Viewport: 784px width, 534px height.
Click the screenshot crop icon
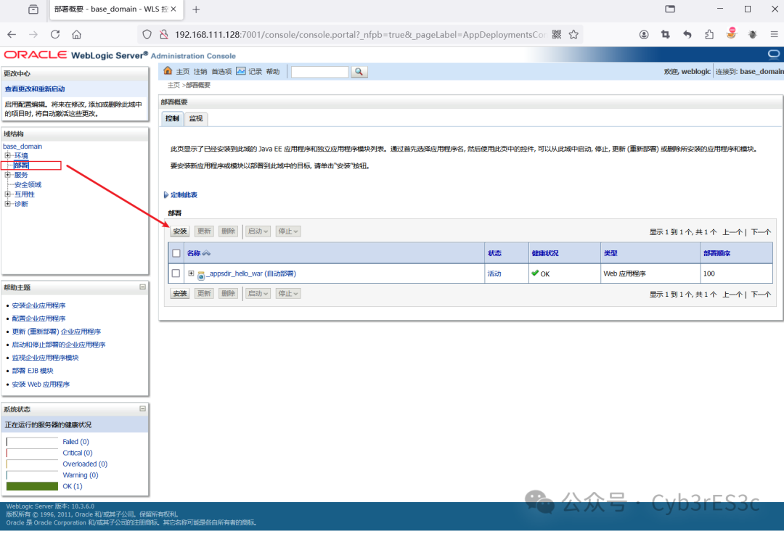666,35
